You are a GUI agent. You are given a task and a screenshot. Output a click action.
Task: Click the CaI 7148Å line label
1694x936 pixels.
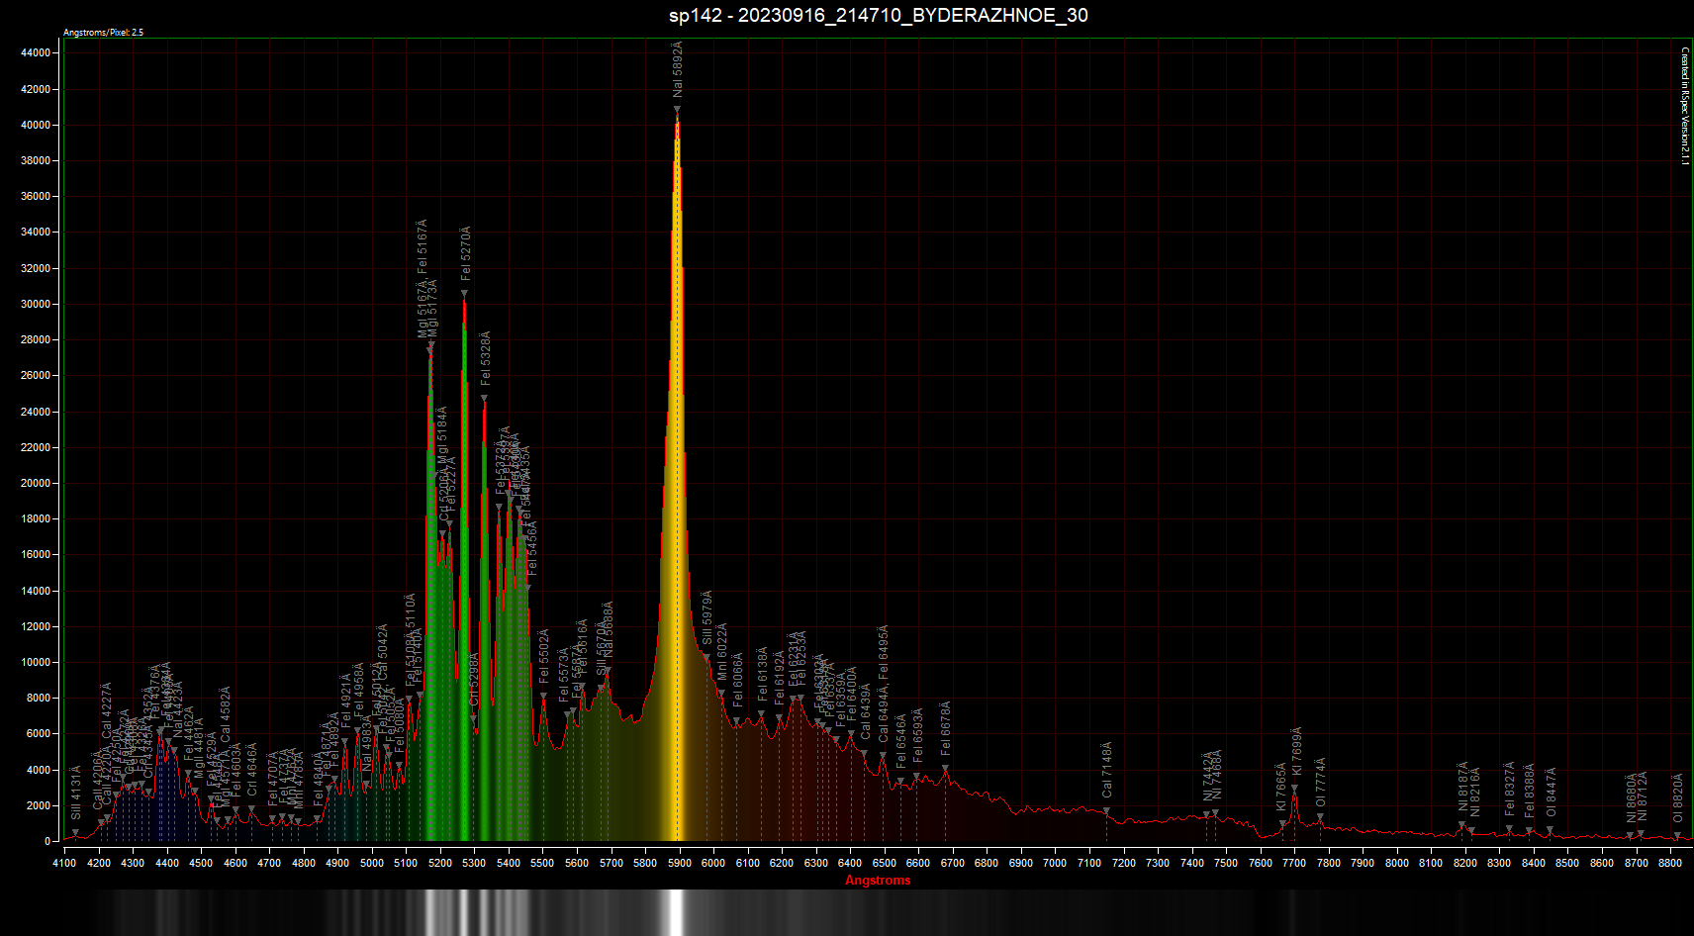(x=1107, y=770)
